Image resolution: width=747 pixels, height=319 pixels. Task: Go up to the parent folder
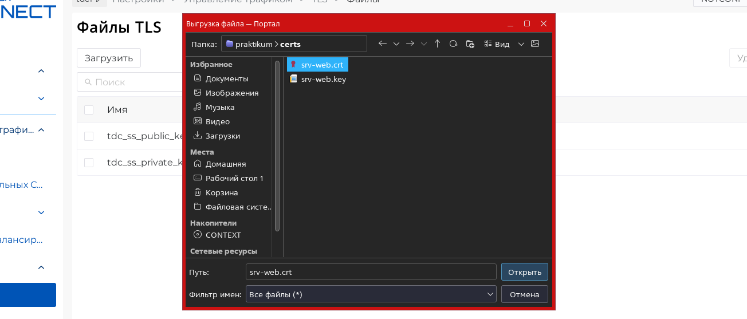click(x=437, y=44)
